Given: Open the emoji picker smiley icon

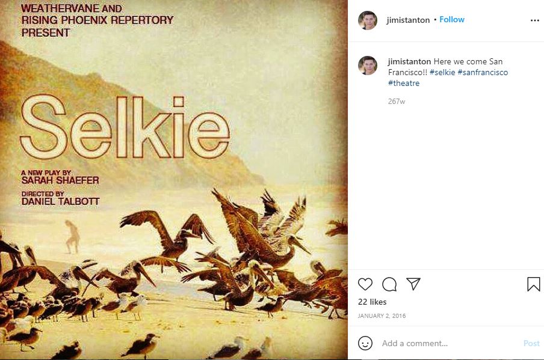Looking at the screenshot, I should [x=365, y=343].
